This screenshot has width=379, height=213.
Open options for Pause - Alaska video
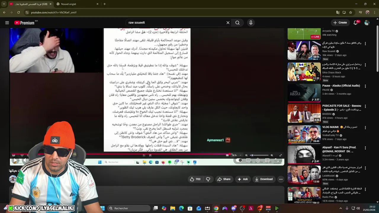tap(365, 86)
